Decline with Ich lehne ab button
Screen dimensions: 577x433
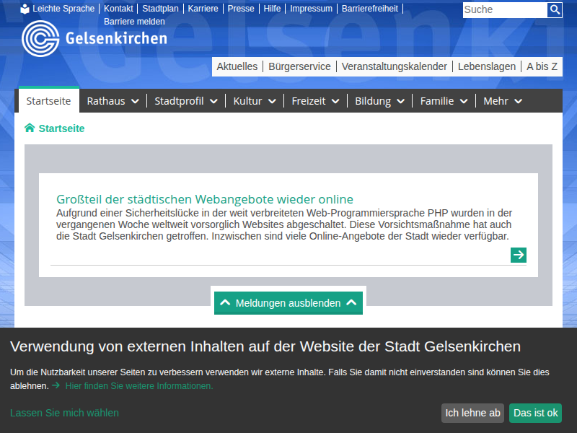[x=472, y=413]
